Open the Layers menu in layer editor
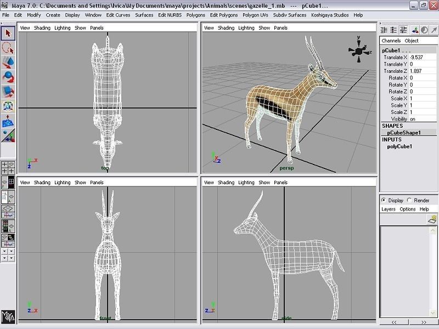The height and width of the screenshot is (329, 439). pyautogui.click(x=389, y=209)
